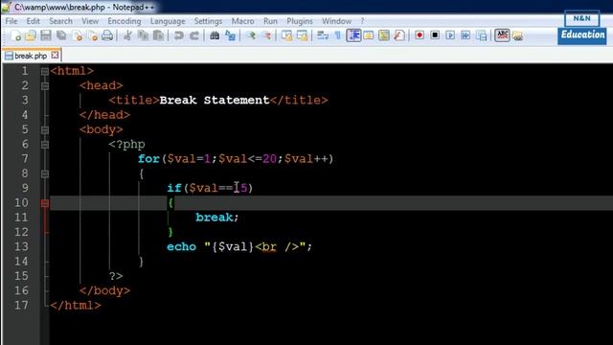Open the Macro menu
Image resolution: width=613 pixels, height=345 pixels.
coord(242,21)
